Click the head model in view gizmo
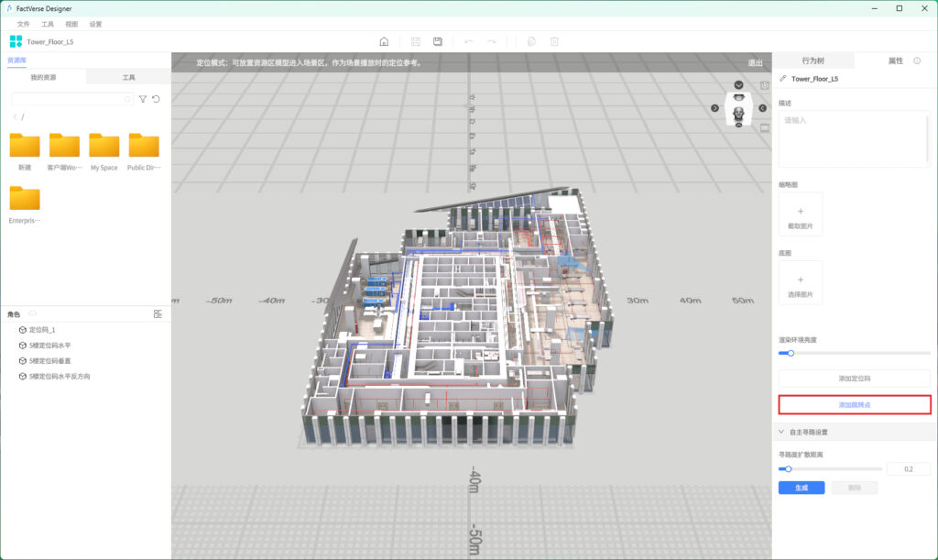Screen dimensions: 938x560 tap(739, 113)
